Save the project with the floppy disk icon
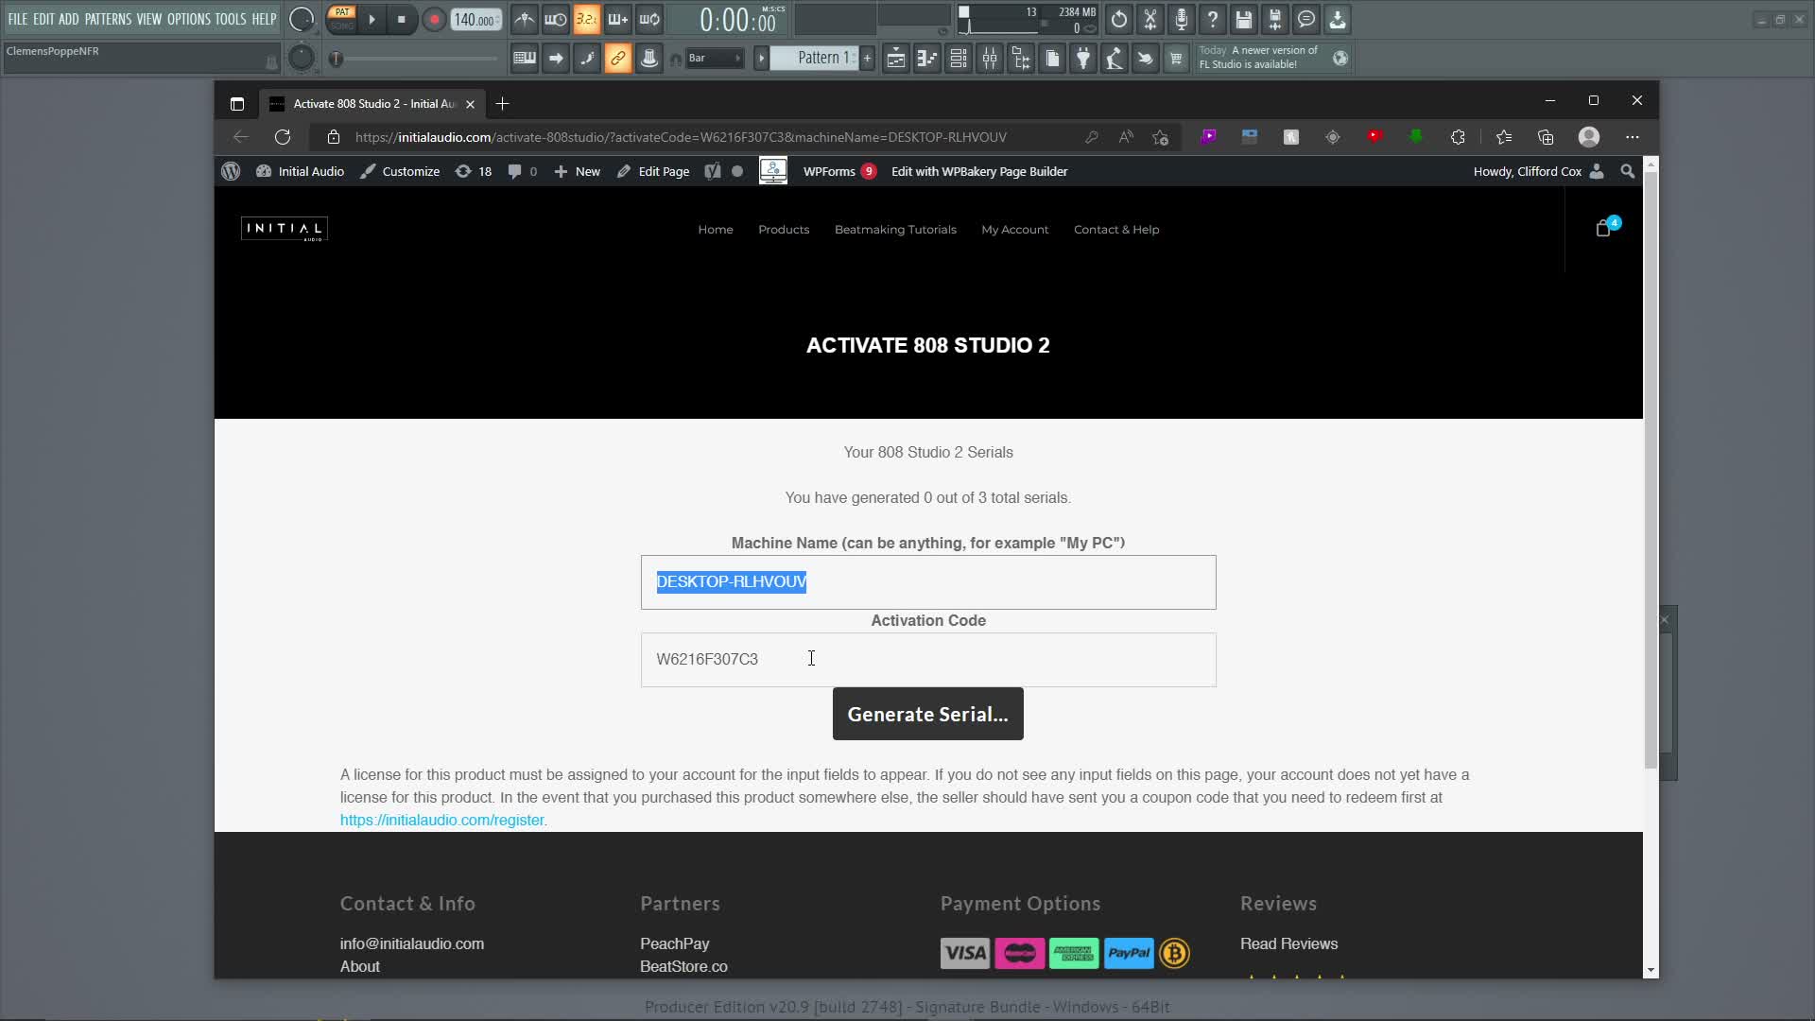 (1243, 19)
